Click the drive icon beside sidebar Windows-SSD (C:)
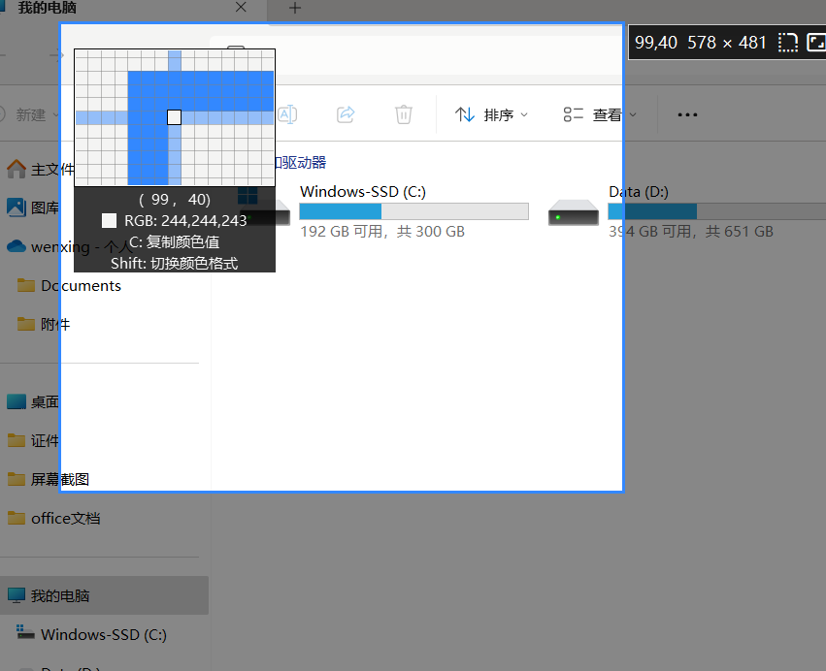This screenshot has width=826, height=671. coord(25,632)
